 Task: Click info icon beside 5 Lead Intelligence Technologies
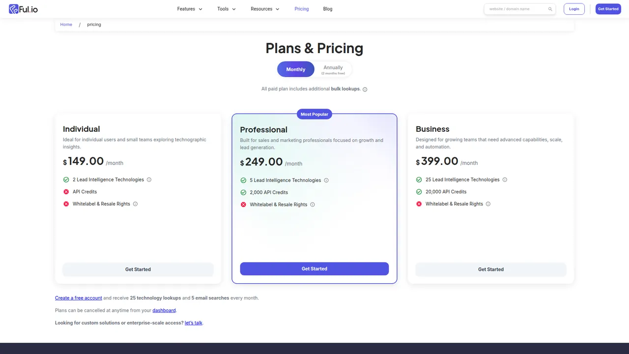tap(326, 180)
